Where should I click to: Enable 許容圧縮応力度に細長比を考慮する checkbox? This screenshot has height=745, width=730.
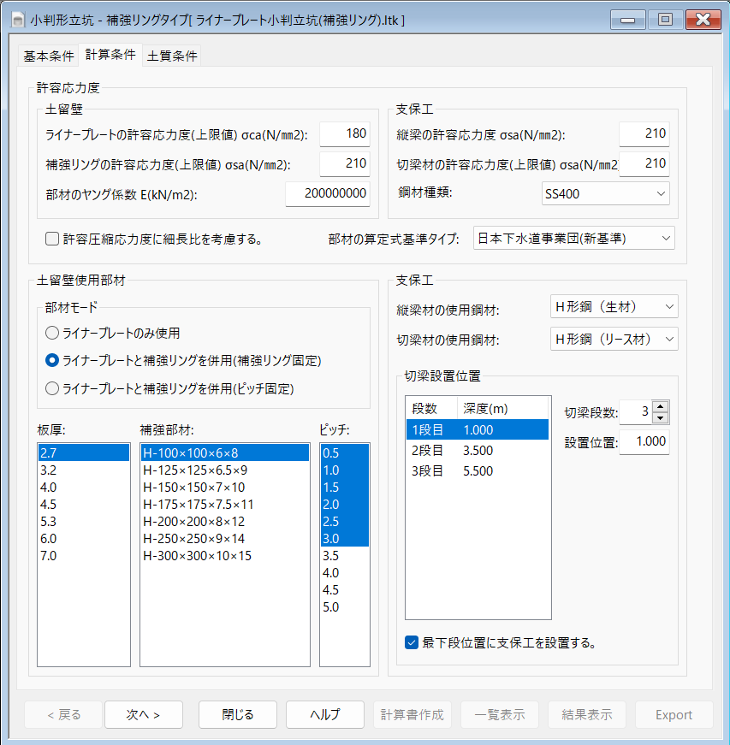pyautogui.click(x=52, y=239)
